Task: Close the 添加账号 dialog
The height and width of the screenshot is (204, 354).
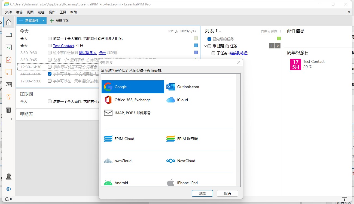Action: tap(239, 62)
